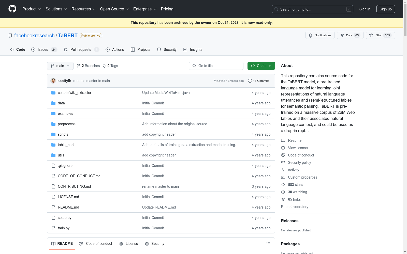Viewport: 407px width, 254px height.
Task: Open the README.md file name
Action: pyautogui.click(x=68, y=207)
